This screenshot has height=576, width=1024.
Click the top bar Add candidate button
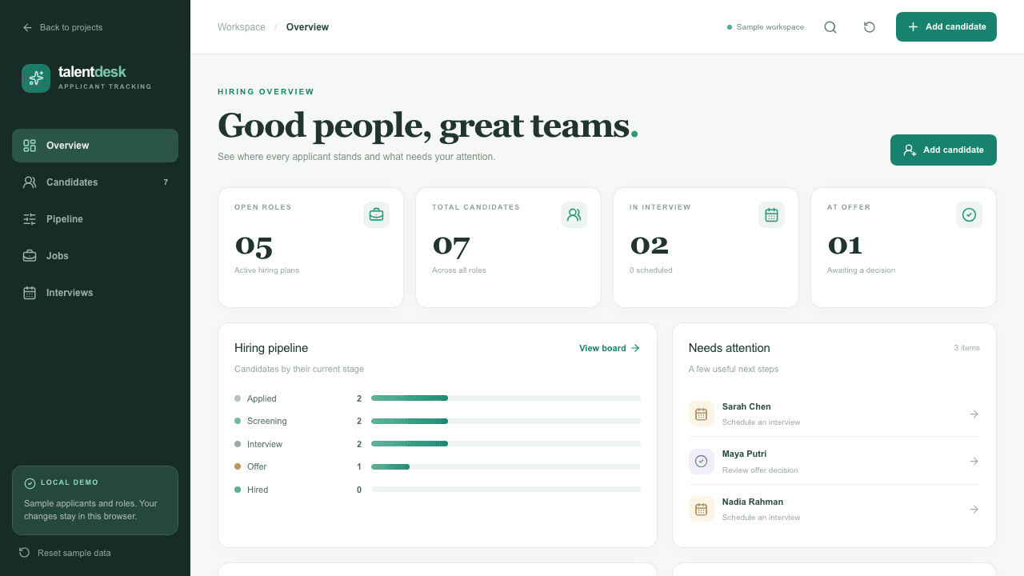pos(946,26)
